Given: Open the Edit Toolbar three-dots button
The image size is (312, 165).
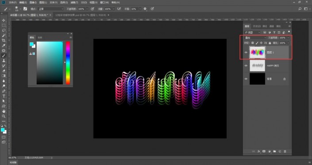Looking at the screenshot, I should (4, 121).
